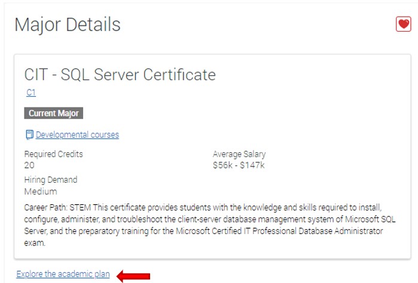418x283 pixels.
Task: Open the Developmental courses link
Action: click(77, 135)
